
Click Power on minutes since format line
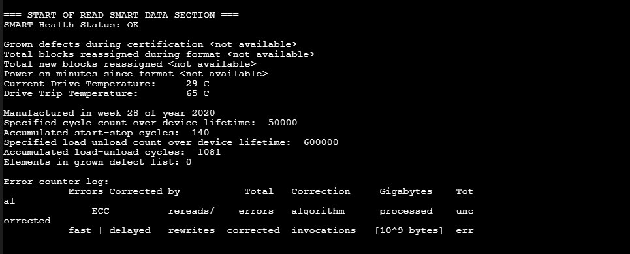coord(136,74)
